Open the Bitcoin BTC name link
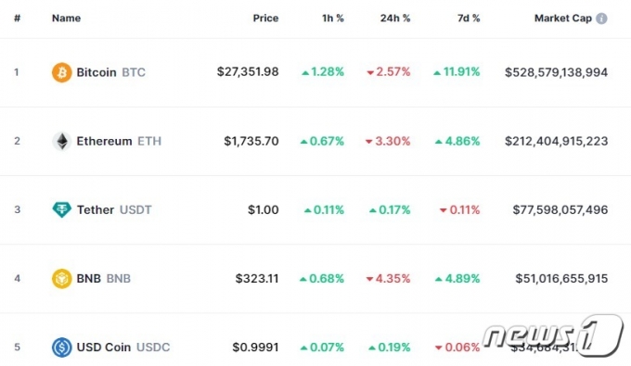Viewport: 631px width, 366px height. (110, 72)
